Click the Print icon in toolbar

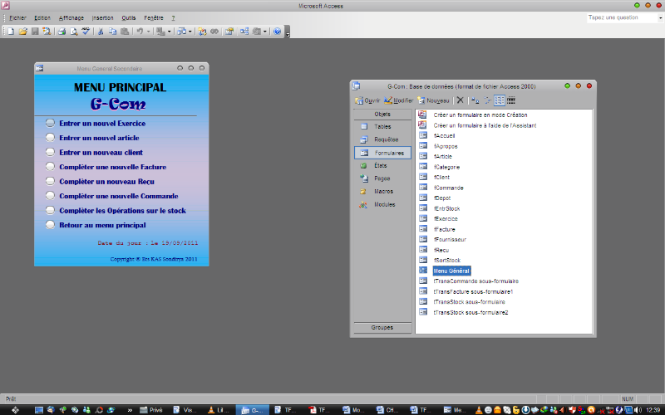point(62,31)
